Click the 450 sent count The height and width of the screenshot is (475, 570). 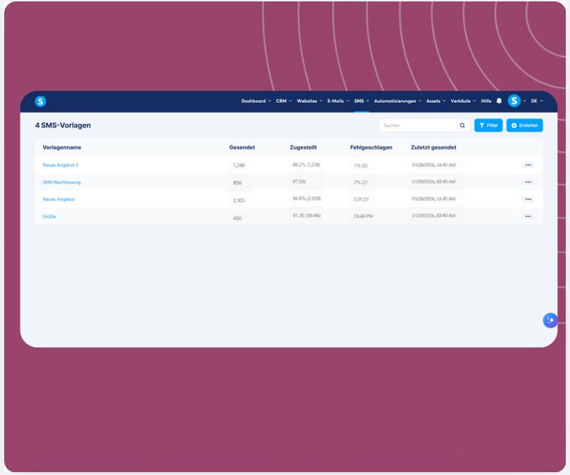[237, 218]
